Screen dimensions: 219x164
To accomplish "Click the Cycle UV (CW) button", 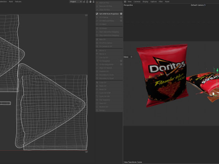I will 109,93.
